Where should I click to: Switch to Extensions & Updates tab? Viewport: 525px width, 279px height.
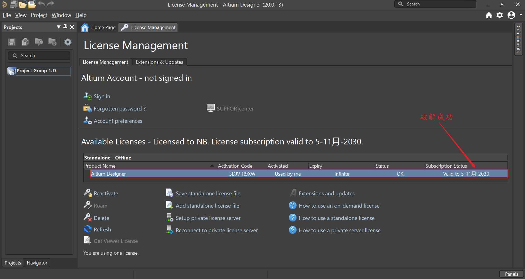tap(159, 62)
